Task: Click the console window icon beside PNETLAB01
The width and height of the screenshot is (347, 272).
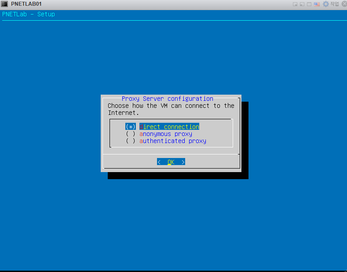Action: tap(4, 4)
